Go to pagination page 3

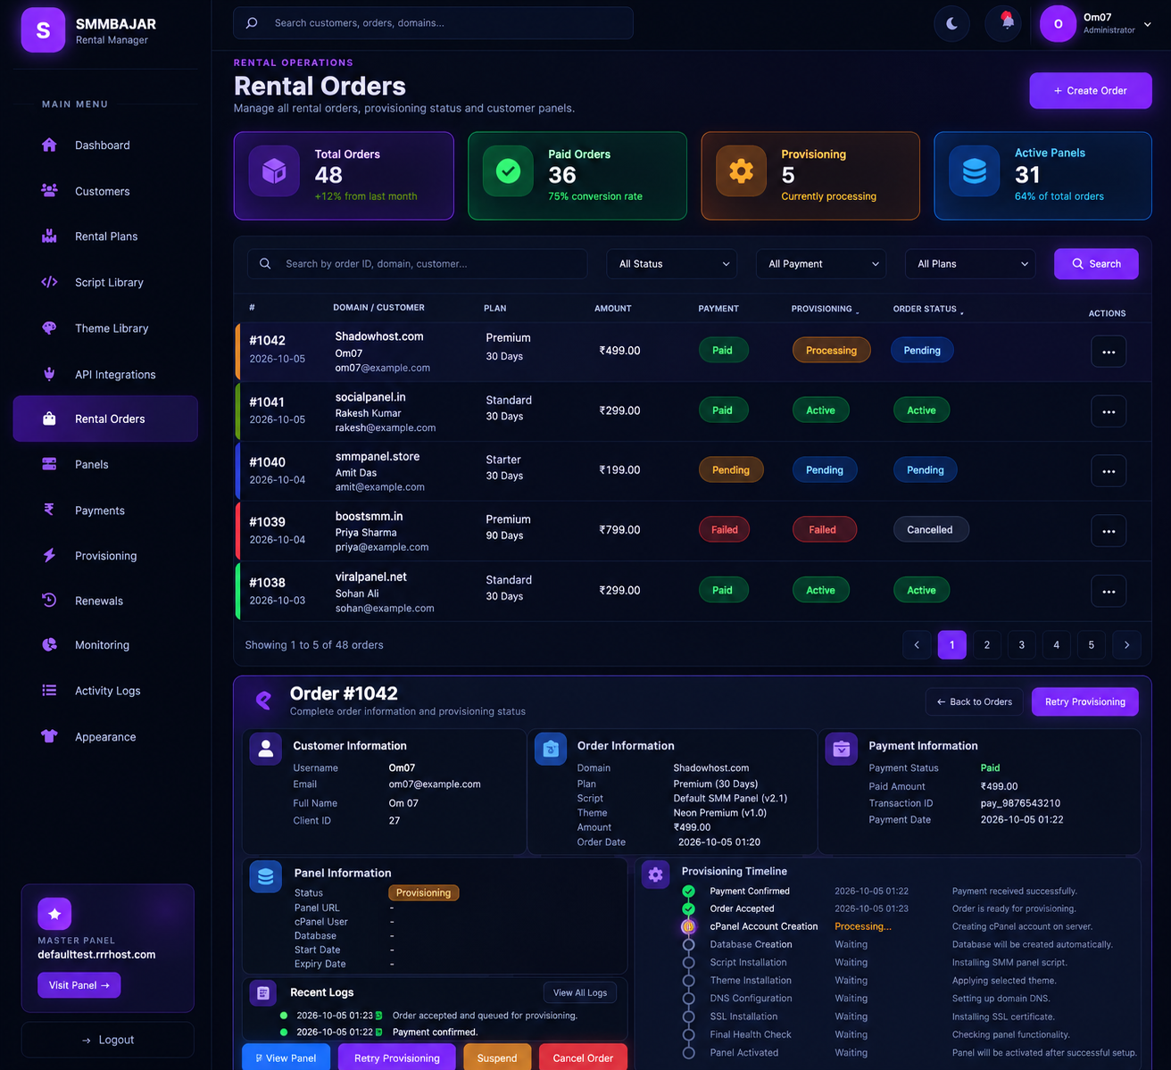tap(1022, 645)
